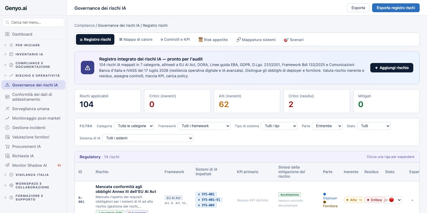Image resolution: width=427 pixels, height=213 pixels.
Task: Open the Framework filter dropdown
Action: [204, 126]
